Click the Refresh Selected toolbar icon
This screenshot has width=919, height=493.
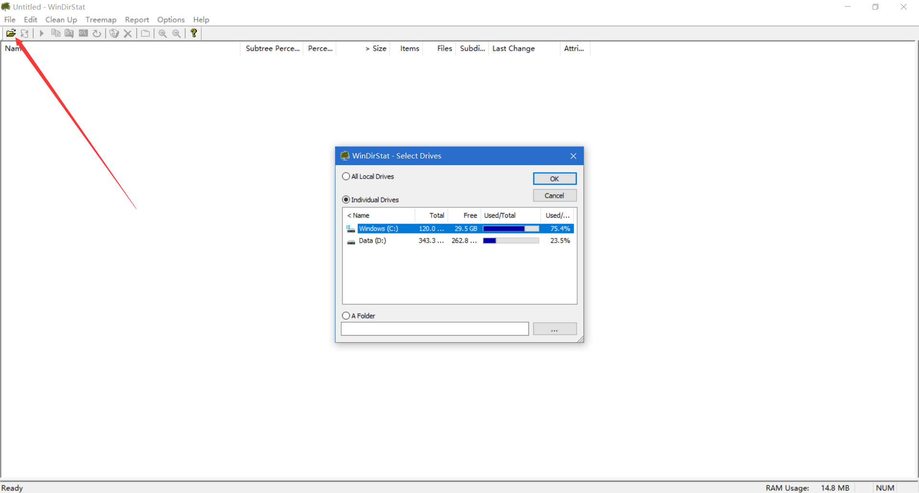[x=97, y=33]
